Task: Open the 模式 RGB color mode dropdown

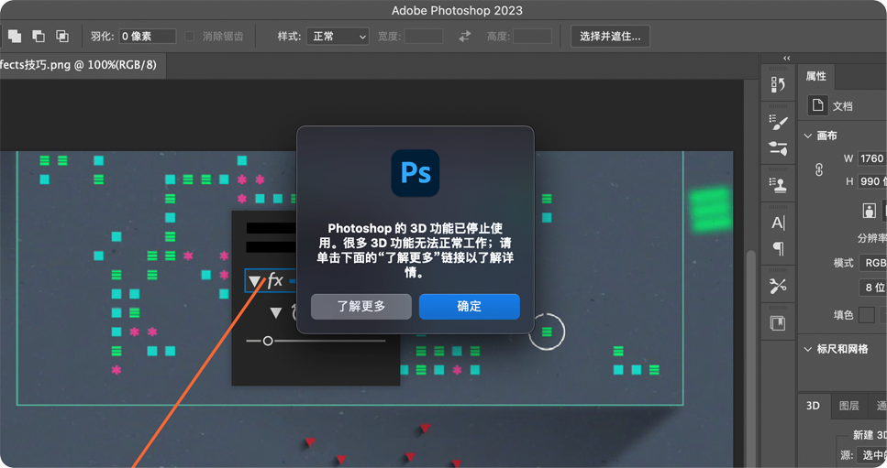Action: 873,263
